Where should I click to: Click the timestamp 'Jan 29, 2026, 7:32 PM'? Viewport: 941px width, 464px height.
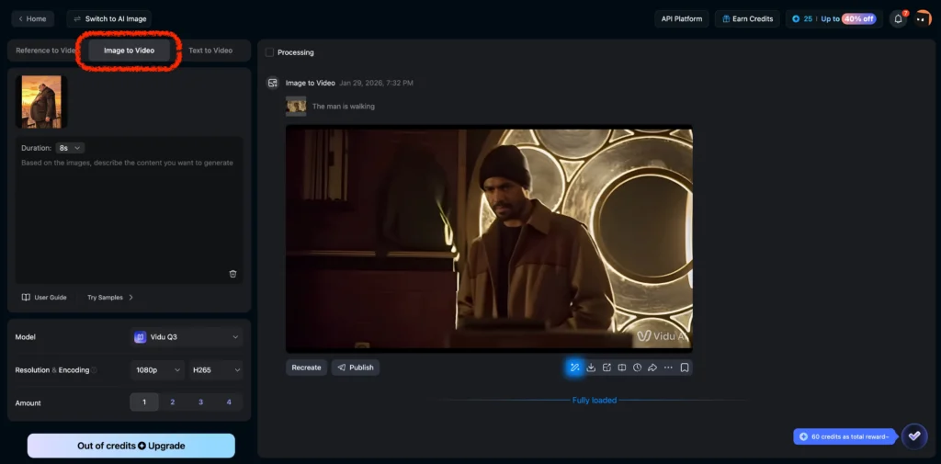(x=376, y=83)
